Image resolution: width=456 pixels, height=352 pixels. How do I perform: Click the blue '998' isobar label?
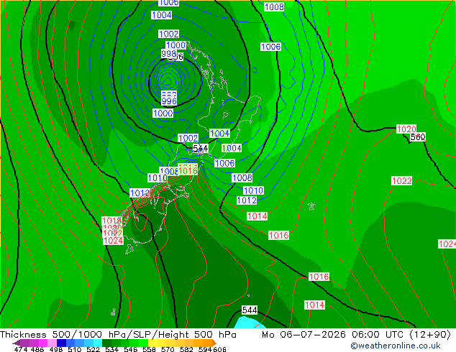click(169, 53)
